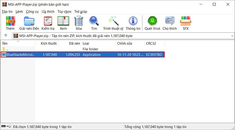The height and width of the screenshot is (130, 235).
Task: Click the Application type cell
Action: click(x=92, y=54)
